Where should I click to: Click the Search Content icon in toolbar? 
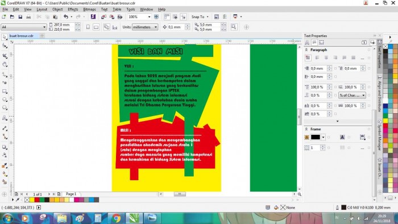click(93, 16)
